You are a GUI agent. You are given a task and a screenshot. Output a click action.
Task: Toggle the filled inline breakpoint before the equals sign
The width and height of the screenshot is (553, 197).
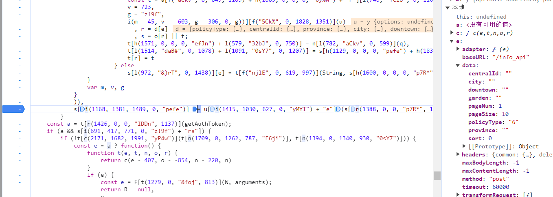(x=195, y=109)
